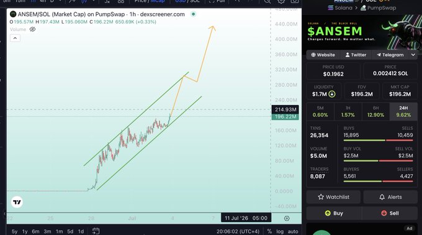Click the PumpSwap logo icon
The image size is (422, 235).
[363, 8]
